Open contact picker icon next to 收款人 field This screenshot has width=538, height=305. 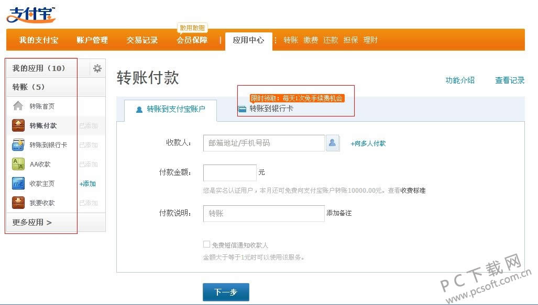coord(333,143)
